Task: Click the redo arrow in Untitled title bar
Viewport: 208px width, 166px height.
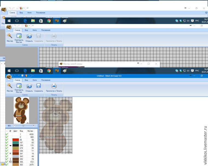Action: point(19,76)
